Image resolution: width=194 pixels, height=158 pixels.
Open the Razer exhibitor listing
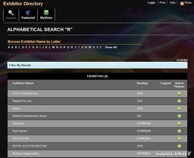(x=16, y=109)
